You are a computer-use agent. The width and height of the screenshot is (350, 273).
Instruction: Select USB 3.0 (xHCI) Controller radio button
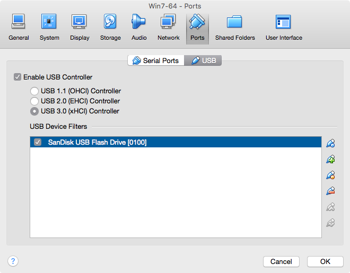coord(34,111)
